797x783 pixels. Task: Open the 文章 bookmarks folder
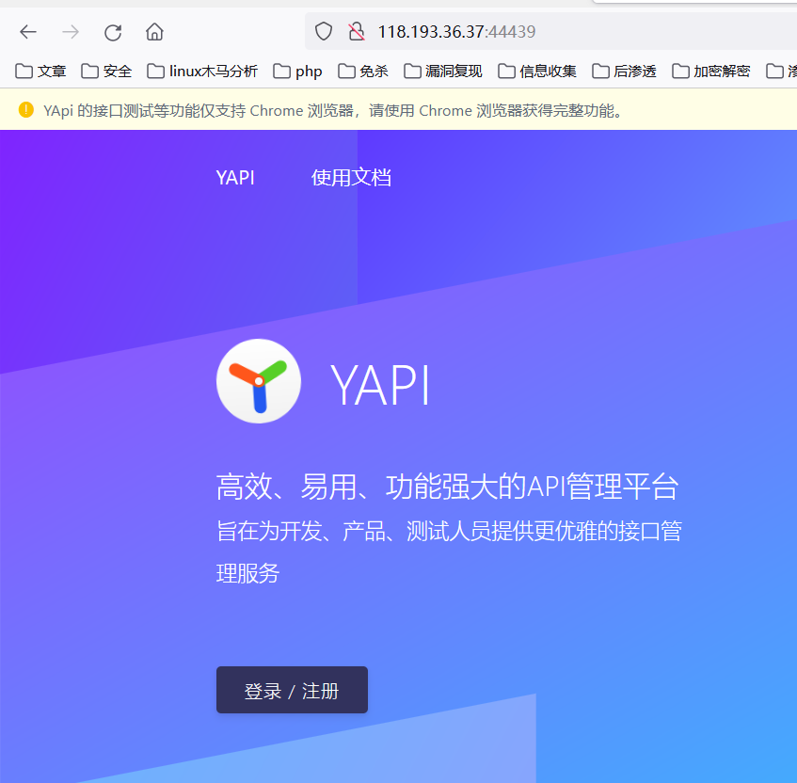(40, 72)
